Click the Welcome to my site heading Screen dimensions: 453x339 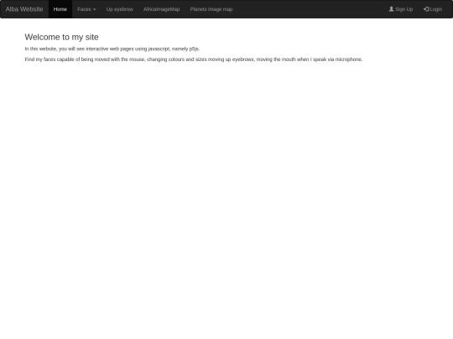coord(61,37)
